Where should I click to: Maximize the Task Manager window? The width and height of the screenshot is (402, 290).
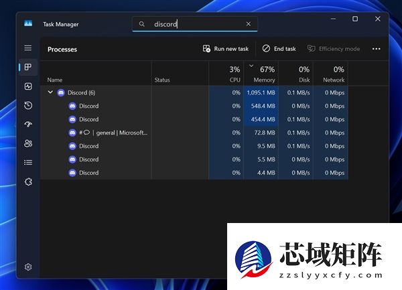click(355, 19)
